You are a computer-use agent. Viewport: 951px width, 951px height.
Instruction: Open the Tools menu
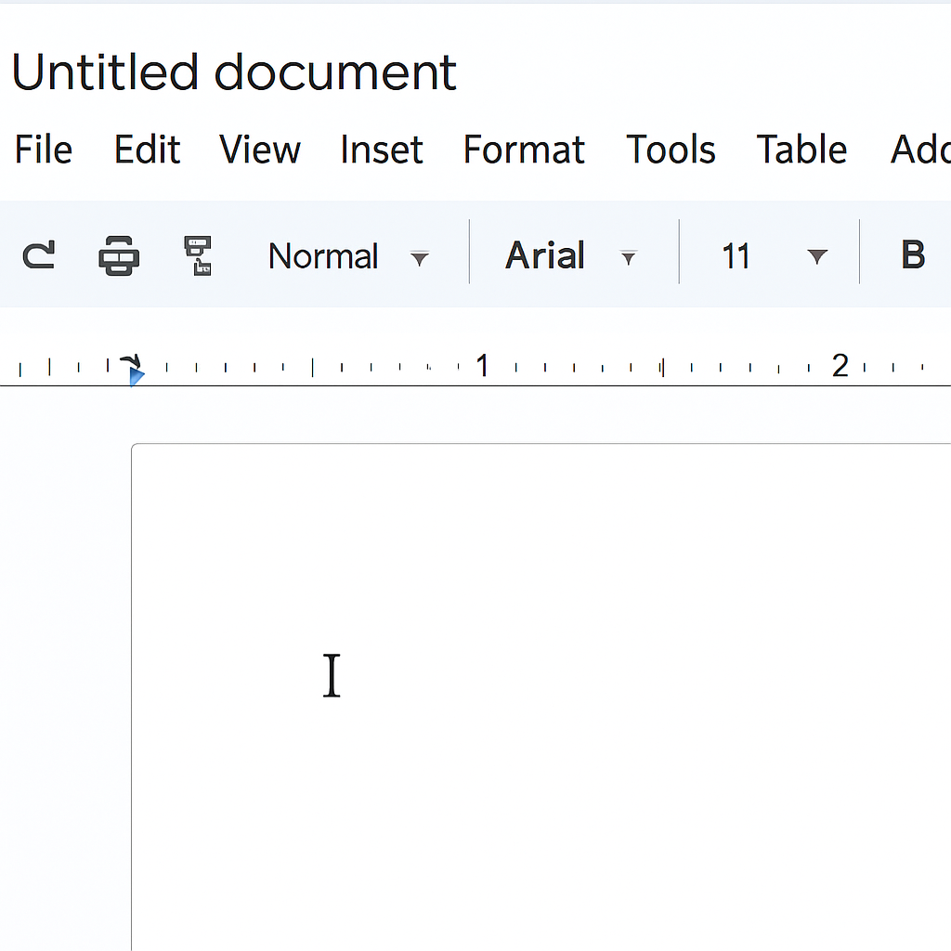point(671,150)
